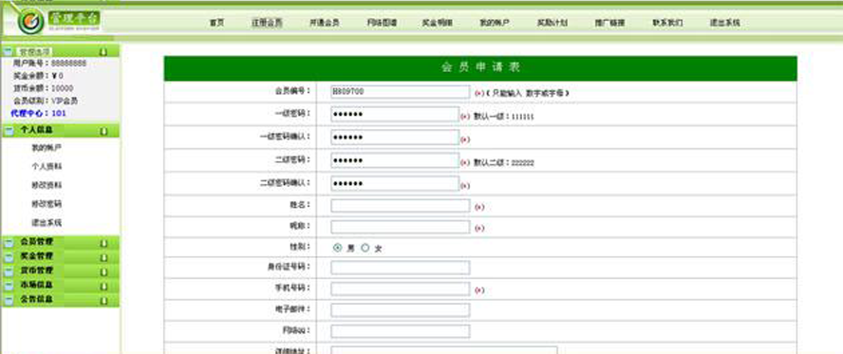Focus the 会员编号 input field
The width and height of the screenshot is (843, 354).
(400, 92)
